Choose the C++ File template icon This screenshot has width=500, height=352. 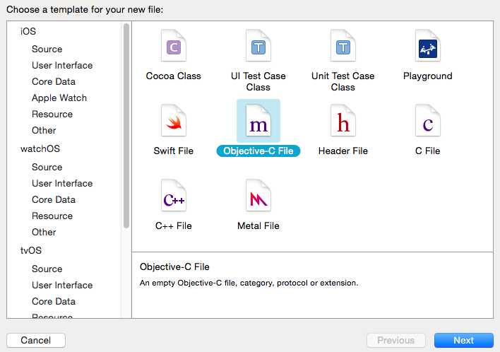[x=174, y=196]
